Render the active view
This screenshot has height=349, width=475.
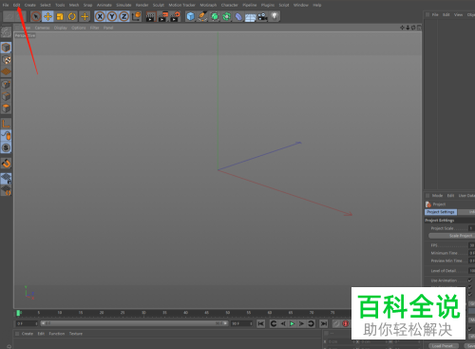[x=151, y=16]
